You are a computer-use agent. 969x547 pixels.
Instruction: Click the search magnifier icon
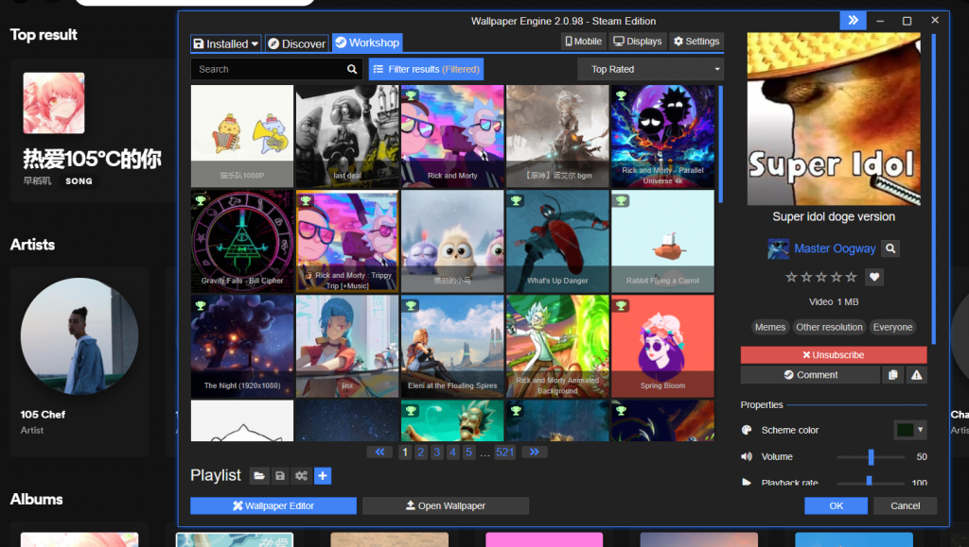click(352, 69)
